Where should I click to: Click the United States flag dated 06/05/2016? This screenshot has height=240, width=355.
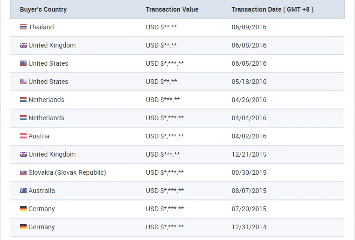(23, 63)
